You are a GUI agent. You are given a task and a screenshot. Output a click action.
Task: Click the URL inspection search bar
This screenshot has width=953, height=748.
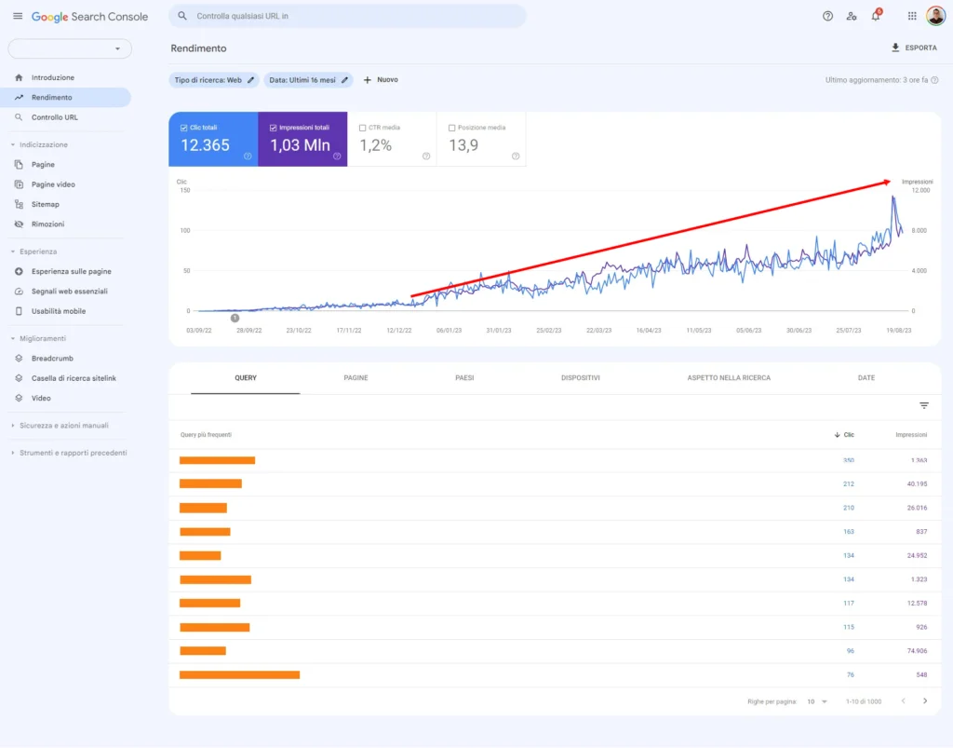(x=344, y=16)
